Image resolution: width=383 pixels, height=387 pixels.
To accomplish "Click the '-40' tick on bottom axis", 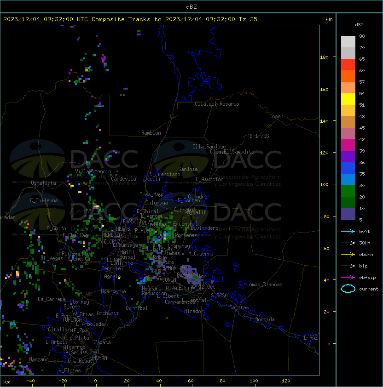I will tap(30, 381).
